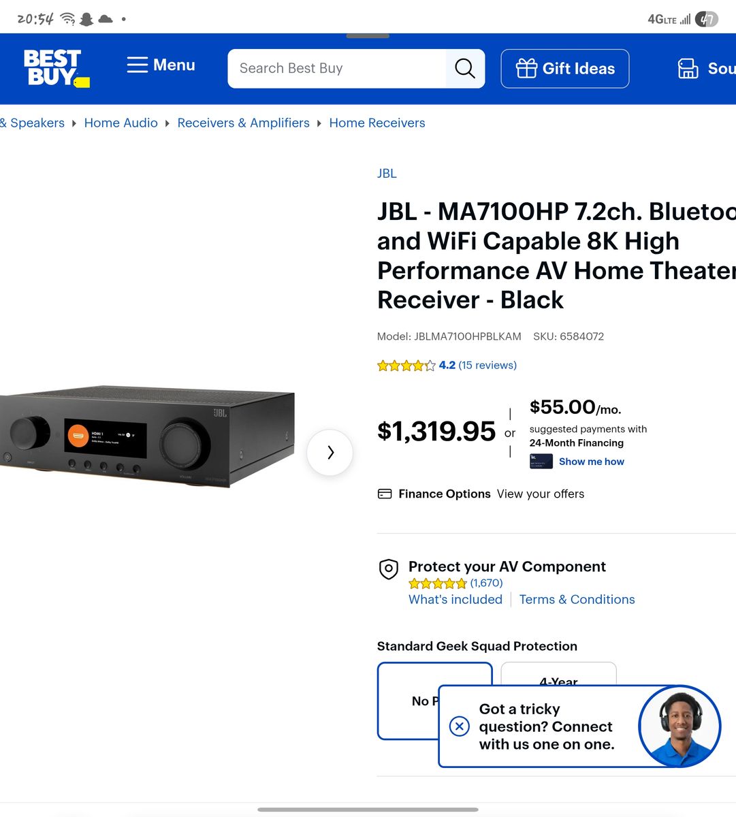Open the JBL brand link

pos(387,174)
